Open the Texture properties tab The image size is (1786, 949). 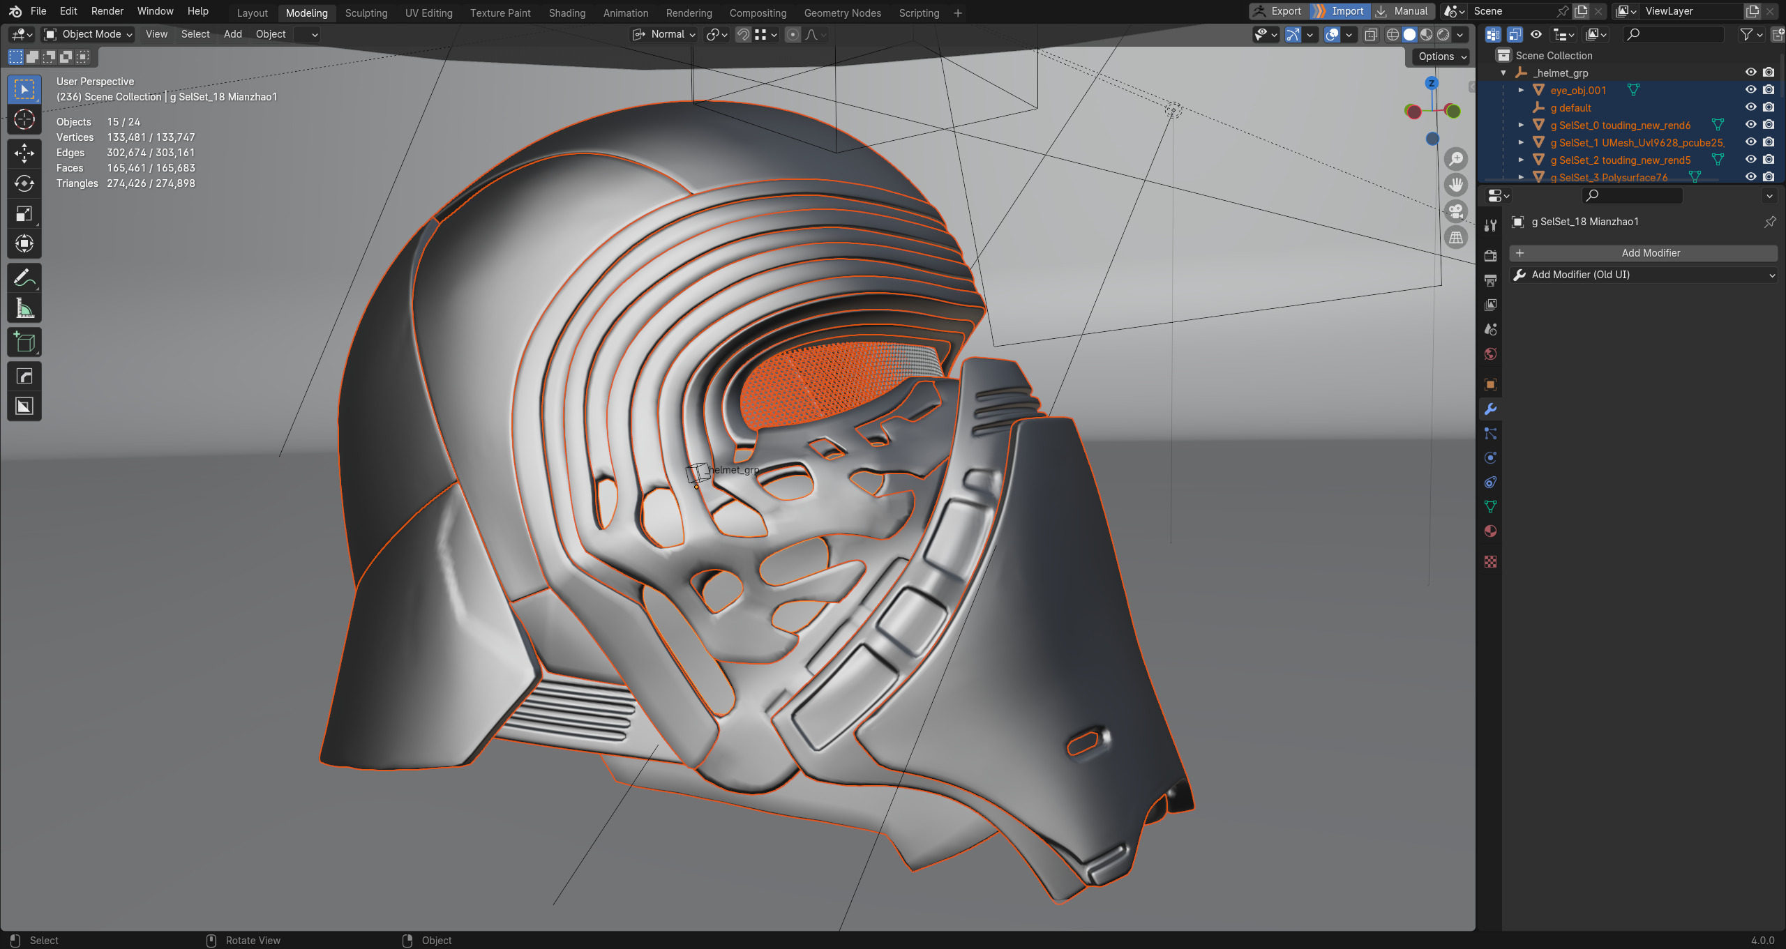coord(1490,562)
